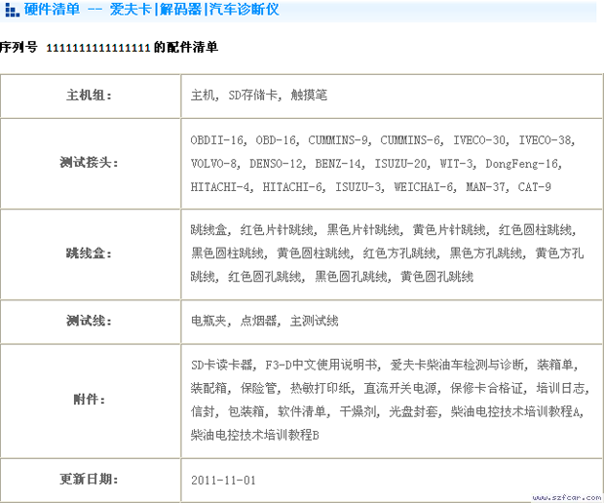This screenshot has width=604, height=503.
Task: Click the 黄色圆孔跳线 jumper entry
Action: pos(436,277)
